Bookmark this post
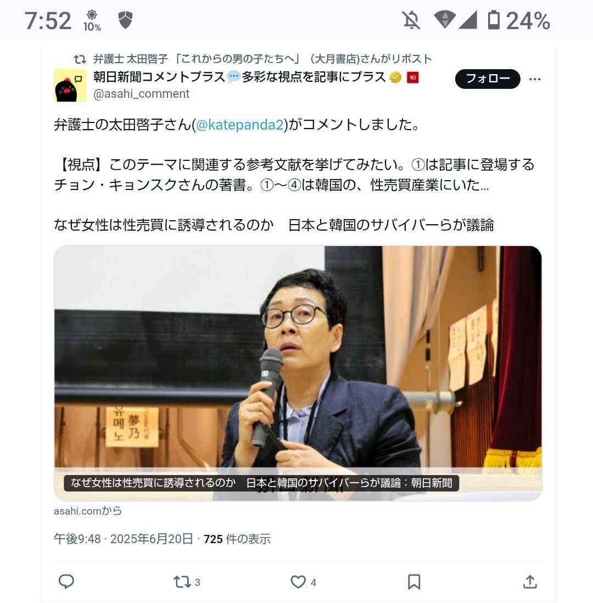Viewport: 593px width, 603px height. click(414, 582)
